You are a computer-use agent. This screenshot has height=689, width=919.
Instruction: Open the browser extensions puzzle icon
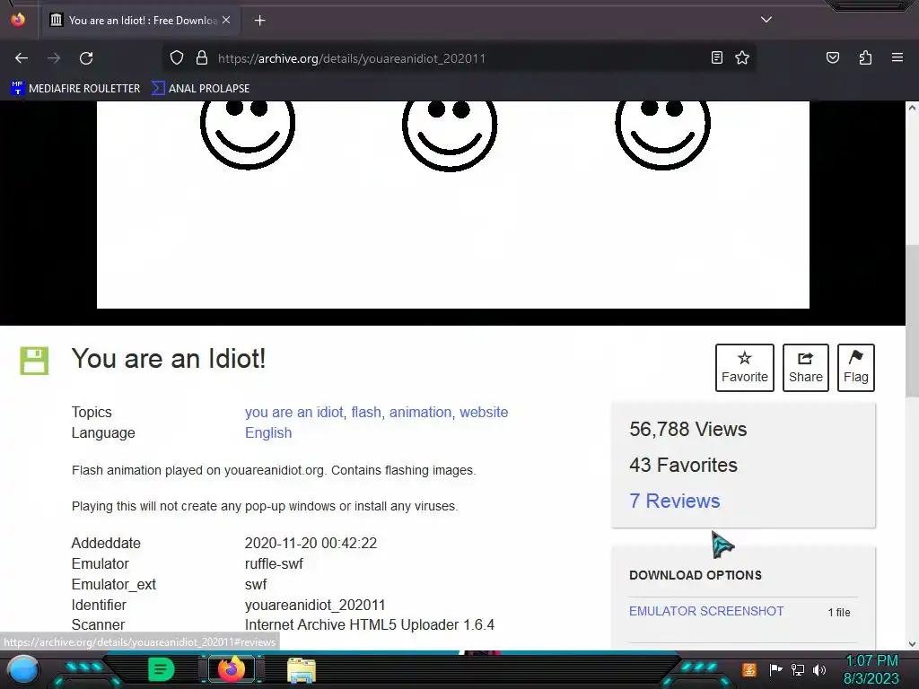[865, 57]
